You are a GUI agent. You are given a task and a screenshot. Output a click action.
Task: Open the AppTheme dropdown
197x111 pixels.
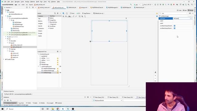(x=87, y=13)
